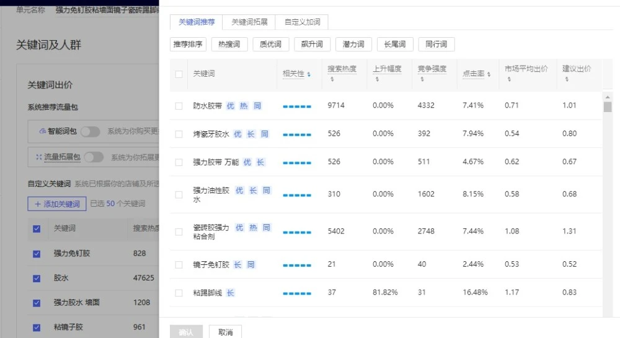The image size is (620, 338).
Task: Uncheck 强力胶水 墙面 in background list
Action: (37, 303)
